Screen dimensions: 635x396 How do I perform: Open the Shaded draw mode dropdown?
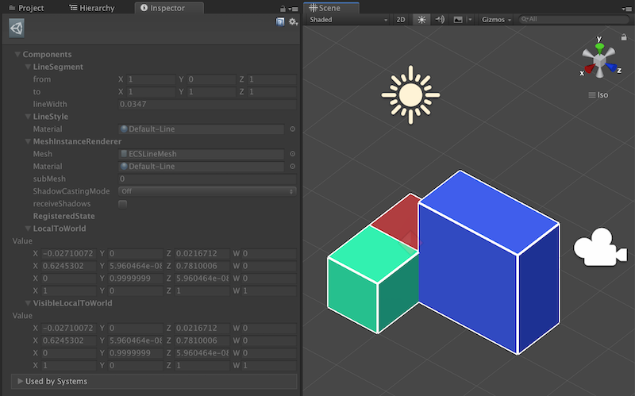click(348, 19)
